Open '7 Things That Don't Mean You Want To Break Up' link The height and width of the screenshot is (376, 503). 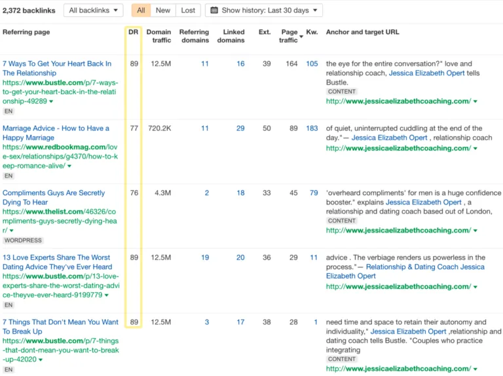(60, 327)
